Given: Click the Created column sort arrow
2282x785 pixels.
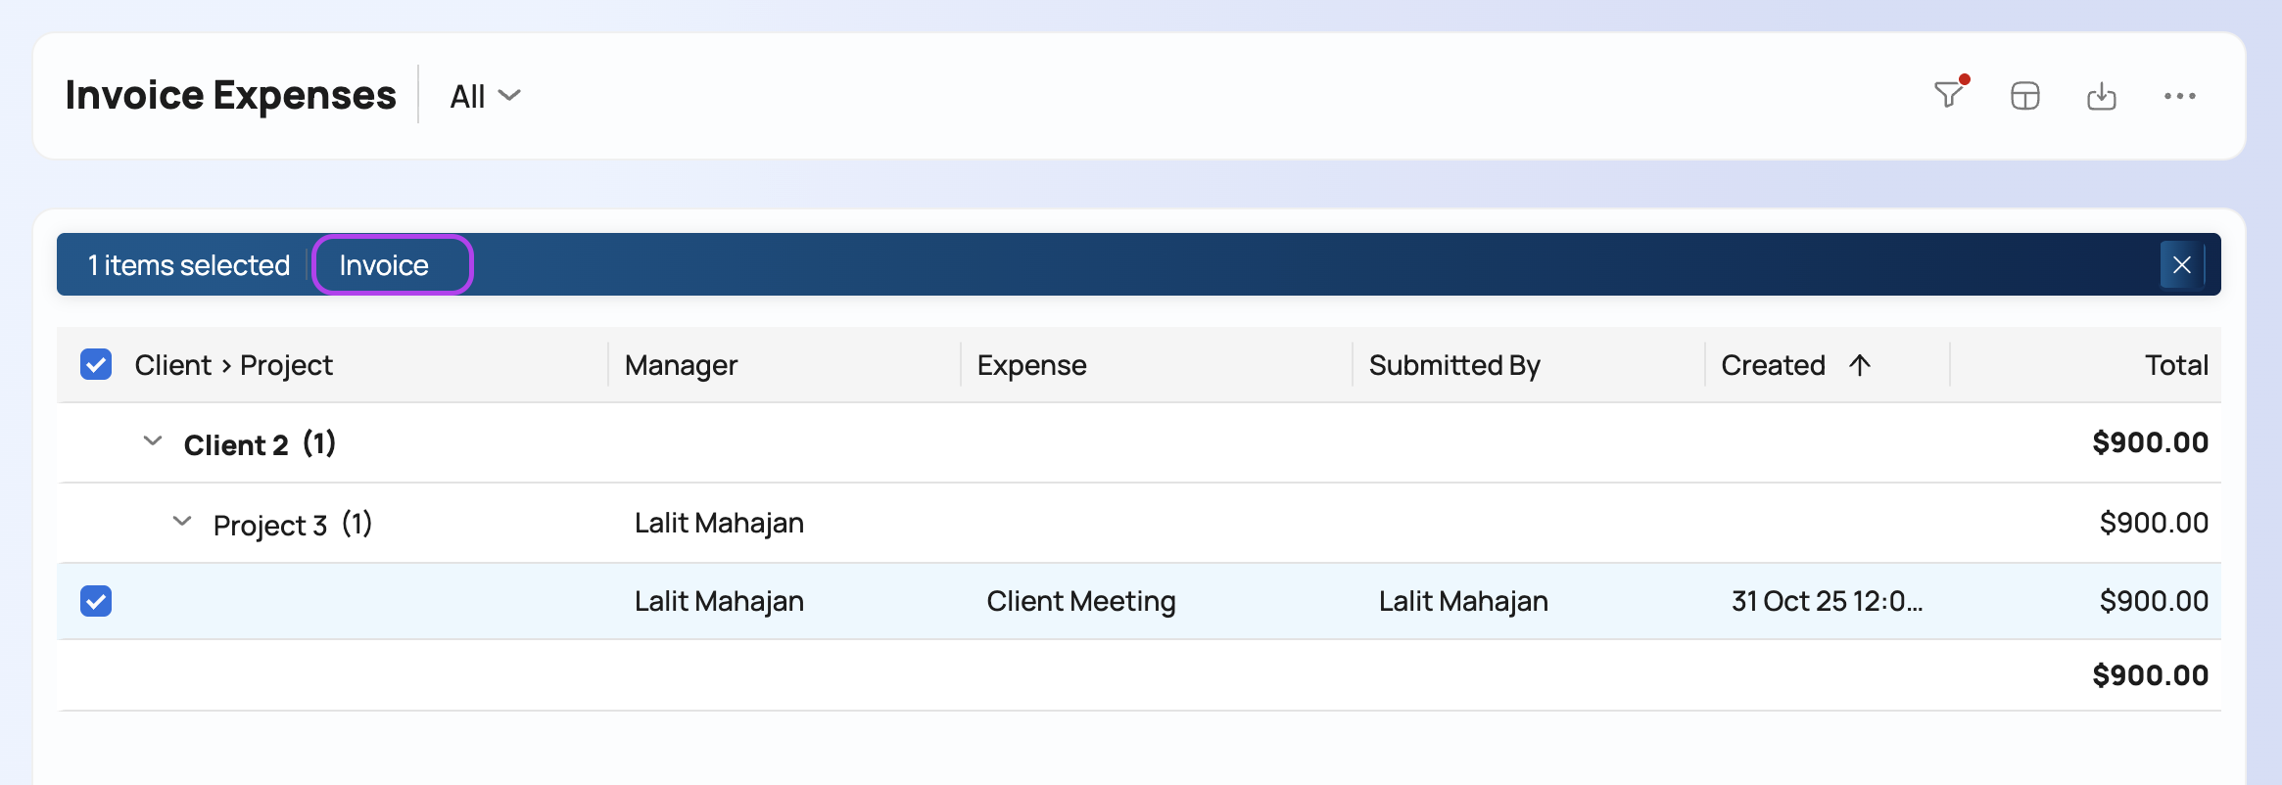Looking at the screenshot, I should coord(1860,365).
